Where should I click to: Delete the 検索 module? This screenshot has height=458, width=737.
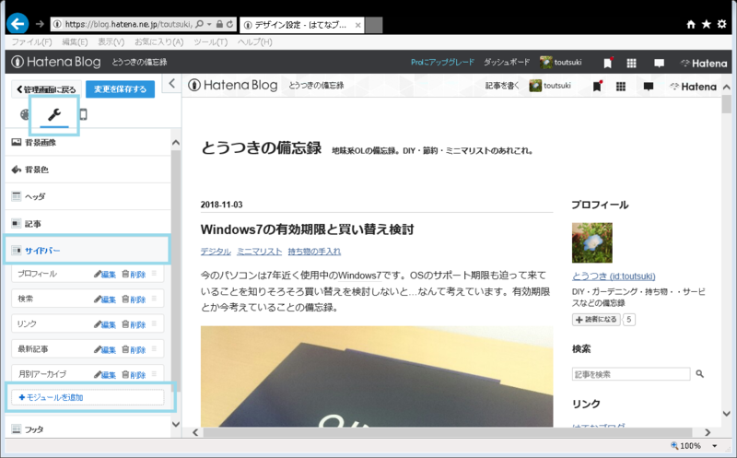(134, 299)
